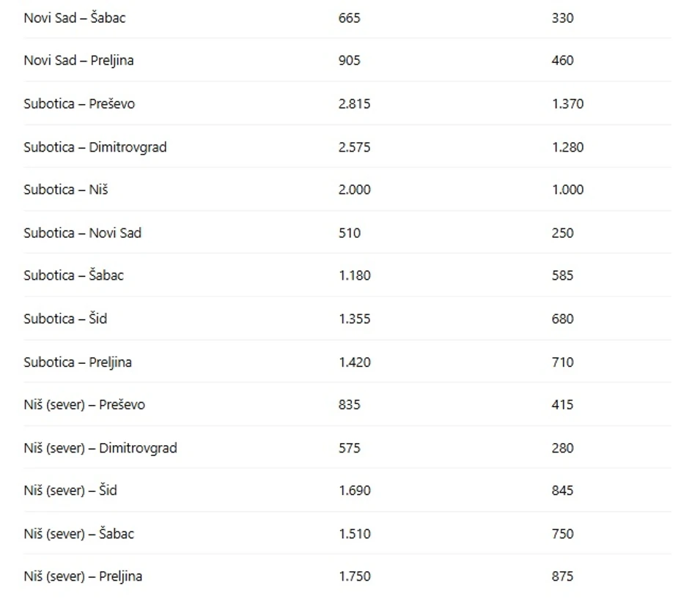The image size is (689, 607).
Task: Select the 875 price in the last row
Action: tap(562, 576)
